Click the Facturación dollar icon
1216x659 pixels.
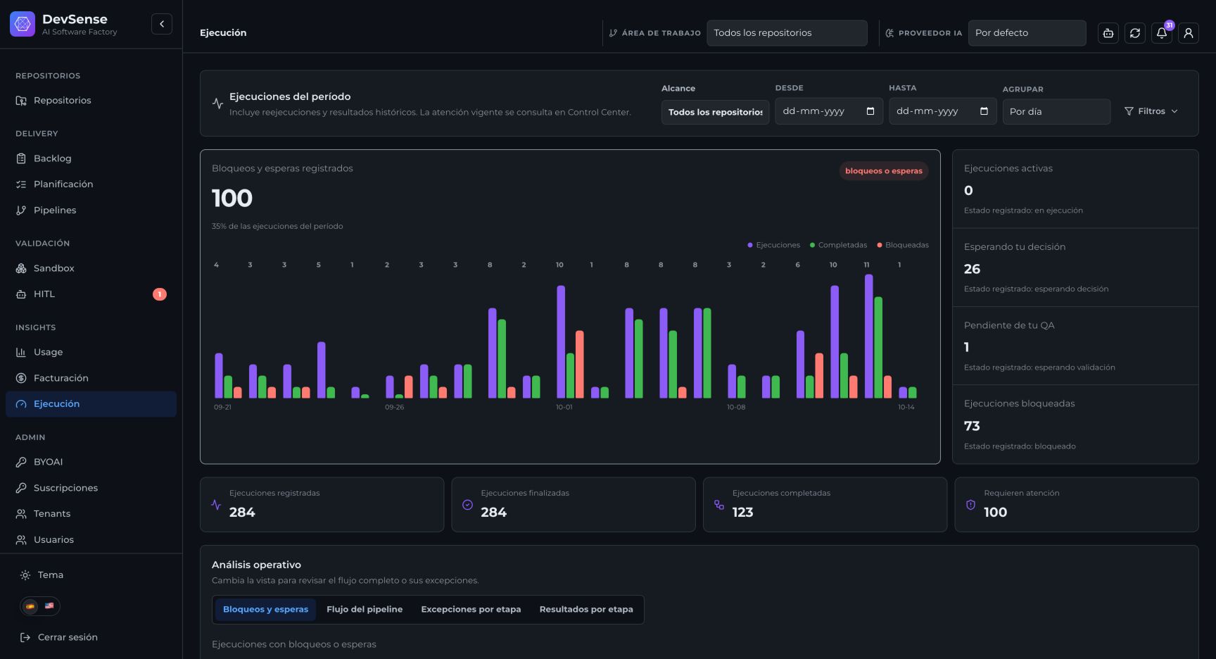click(x=21, y=378)
